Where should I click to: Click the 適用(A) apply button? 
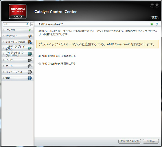click(151, 141)
